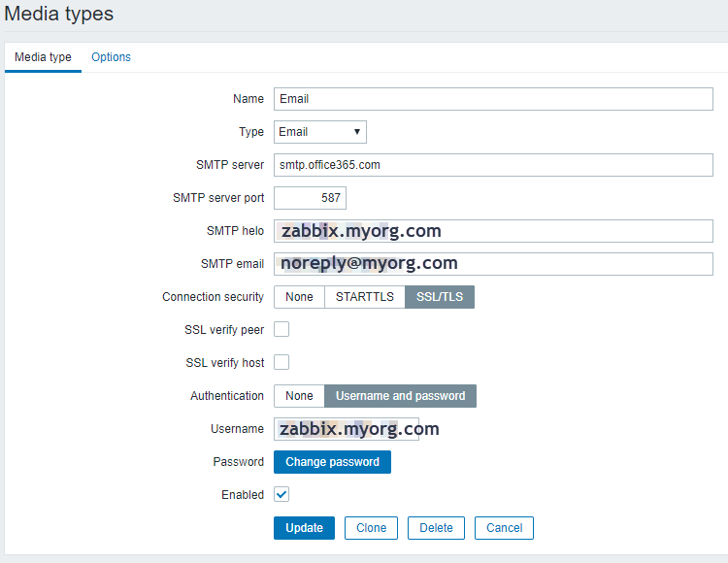
Task: Click the SMTP helo field
Action: [x=493, y=231]
